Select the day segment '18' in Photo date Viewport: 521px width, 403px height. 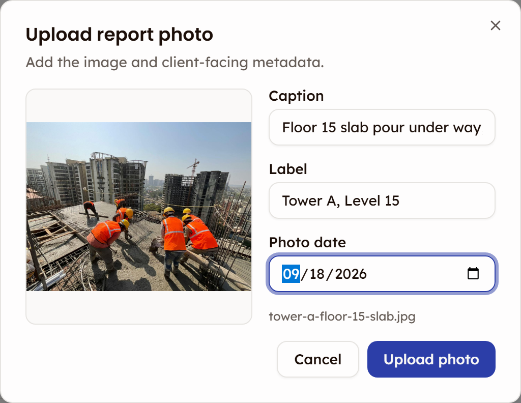tap(317, 274)
